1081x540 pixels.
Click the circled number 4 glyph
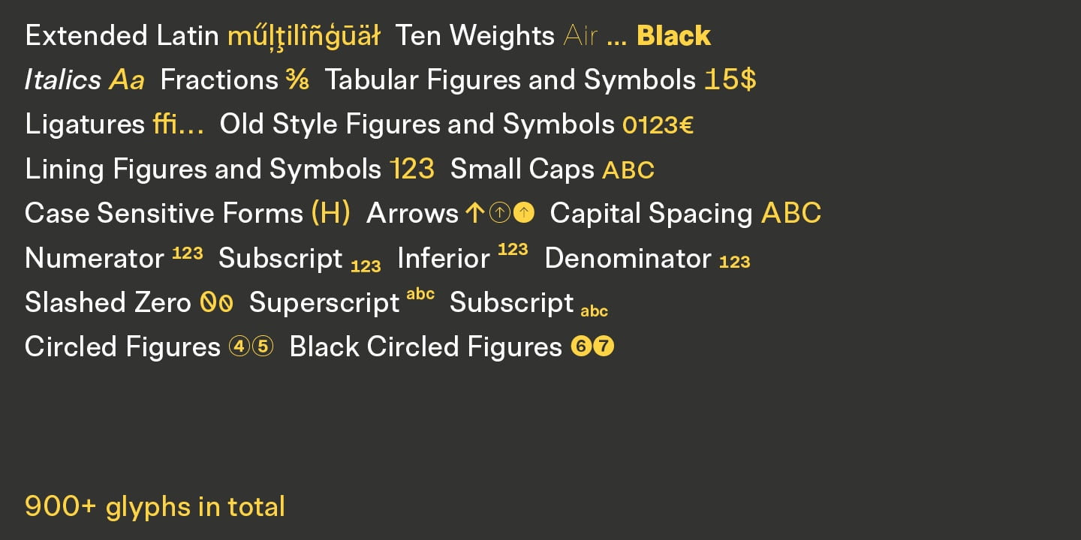(x=239, y=347)
